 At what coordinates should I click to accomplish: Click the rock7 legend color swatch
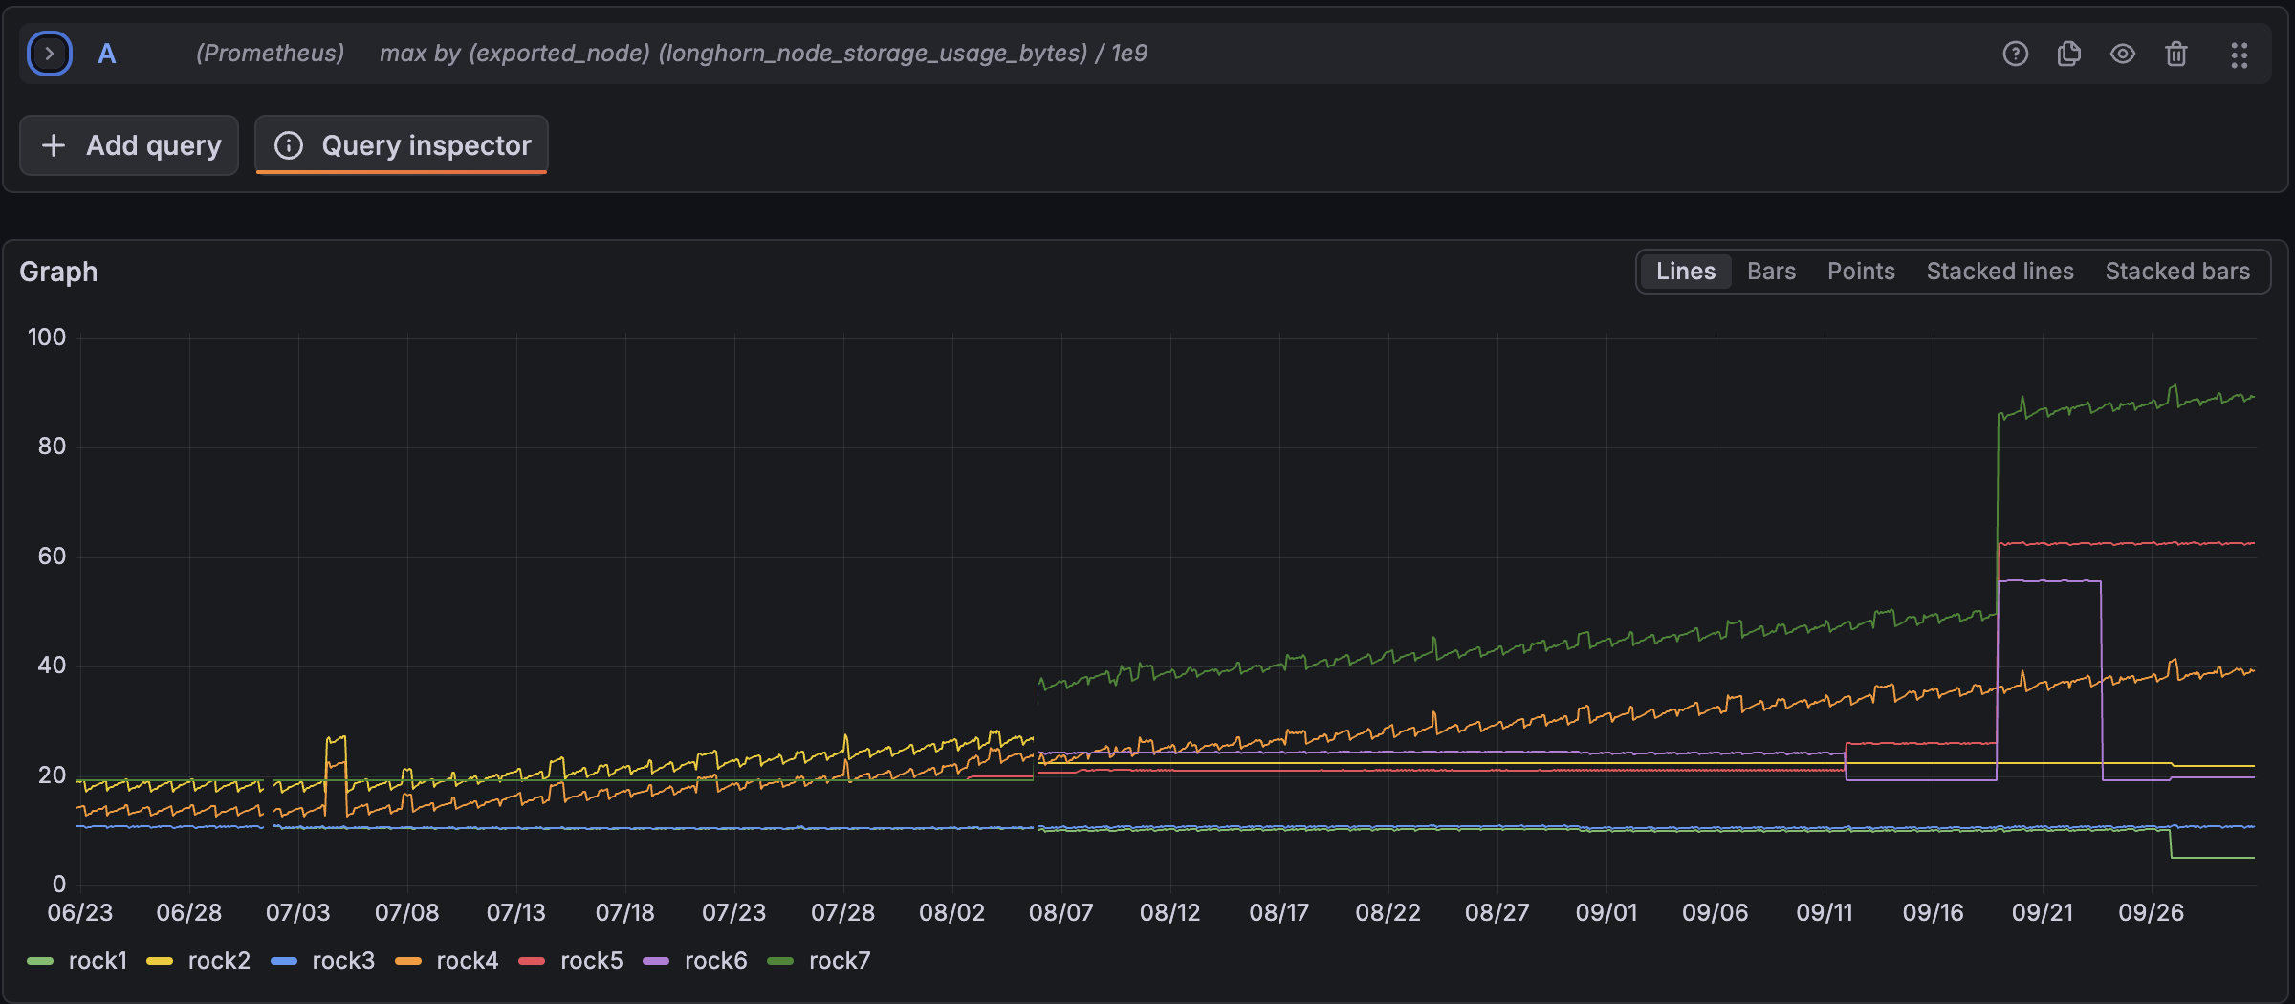(780, 961)
